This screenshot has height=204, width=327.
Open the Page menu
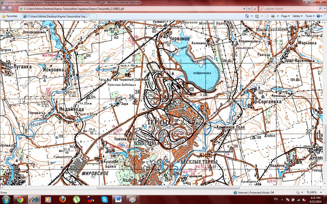(x=285, y=16)
